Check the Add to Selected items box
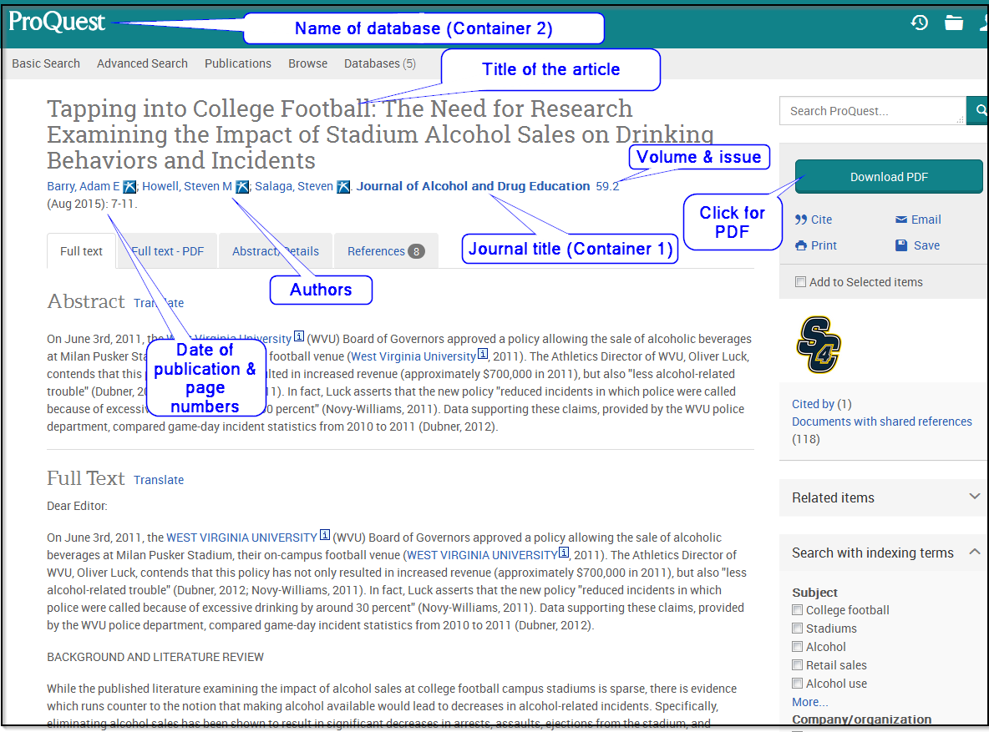 click(800, 282)
